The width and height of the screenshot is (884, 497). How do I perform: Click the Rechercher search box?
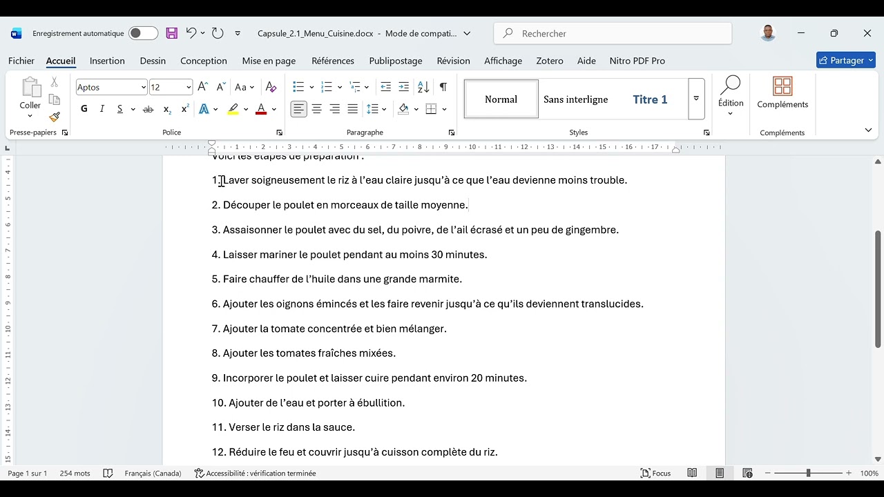coord(613,33)
